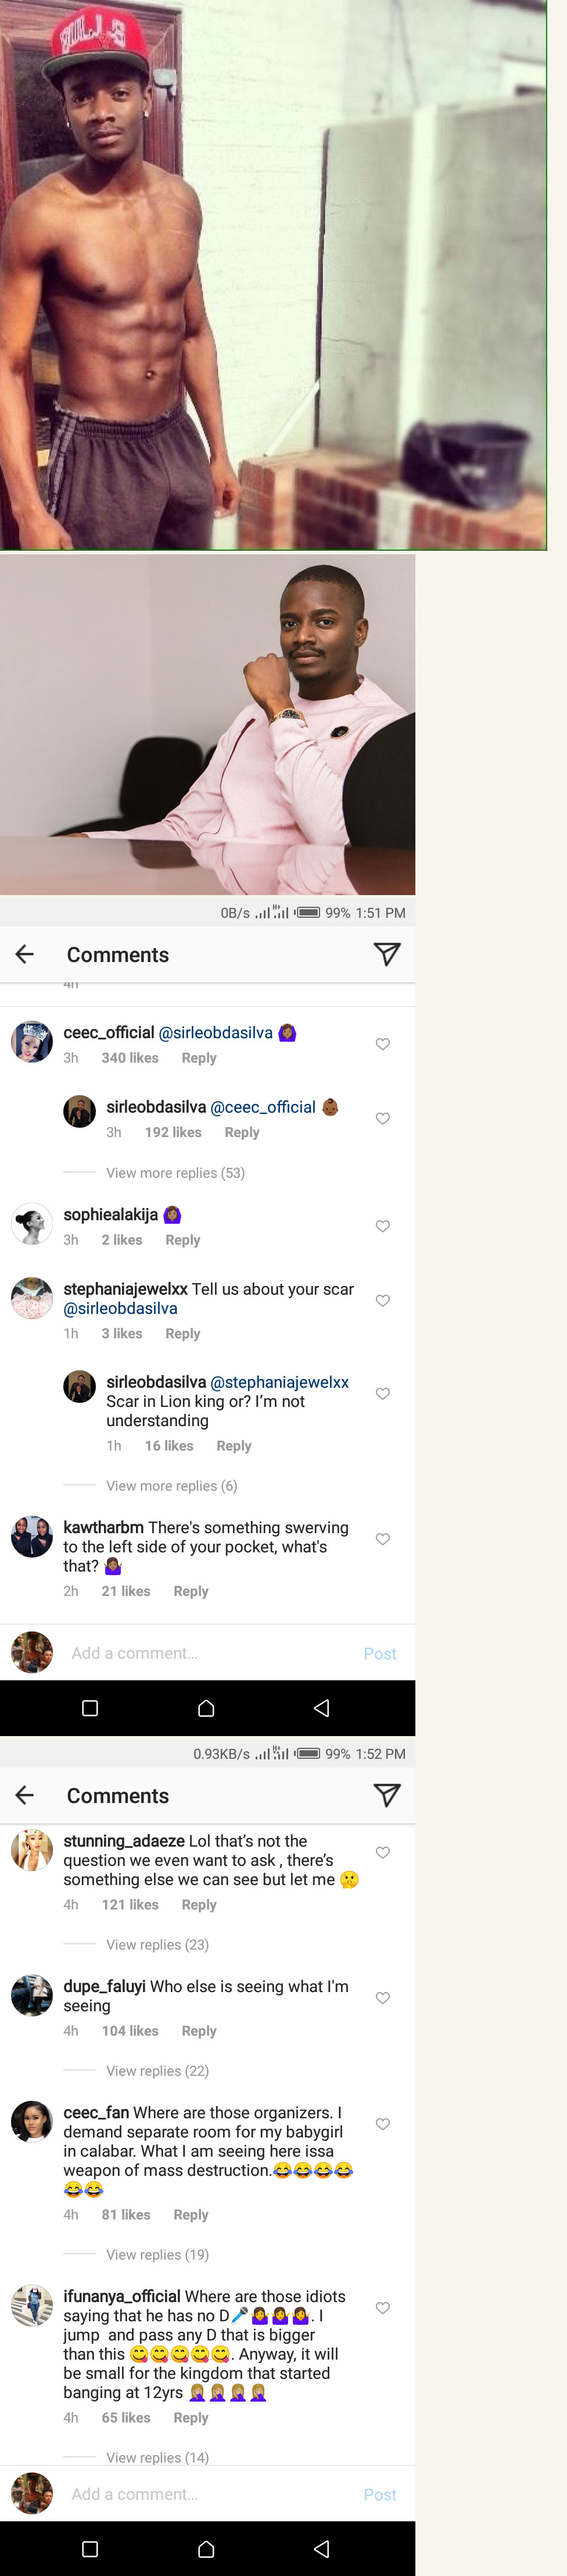567x2576 pixels.
Task: Open direct share icon in first Comments header
Action: tap(386, 954)
